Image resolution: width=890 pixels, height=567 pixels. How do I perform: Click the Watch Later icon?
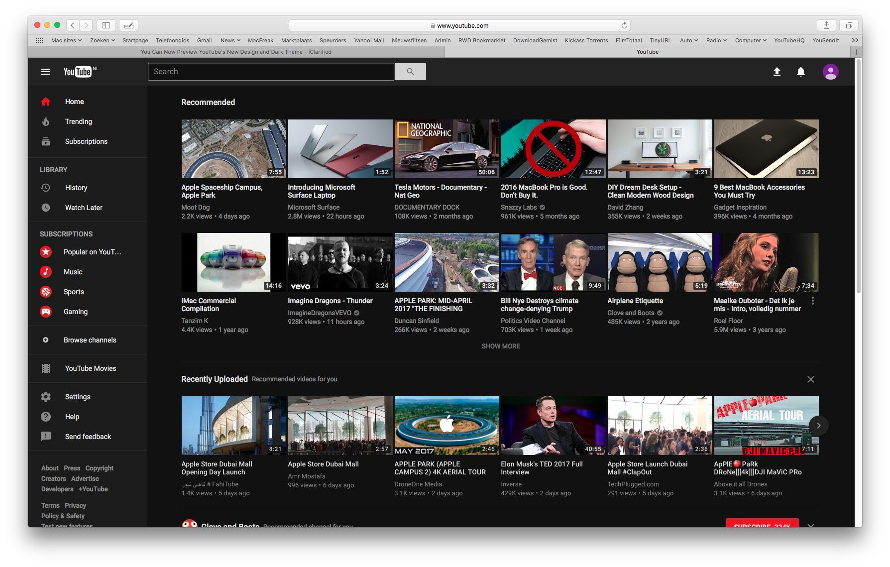coord(46,208)
